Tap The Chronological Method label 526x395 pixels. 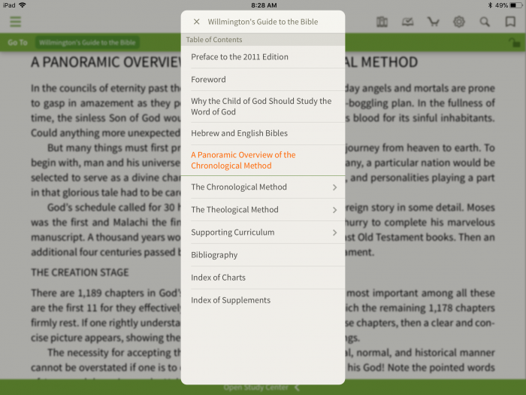[239, 187]
